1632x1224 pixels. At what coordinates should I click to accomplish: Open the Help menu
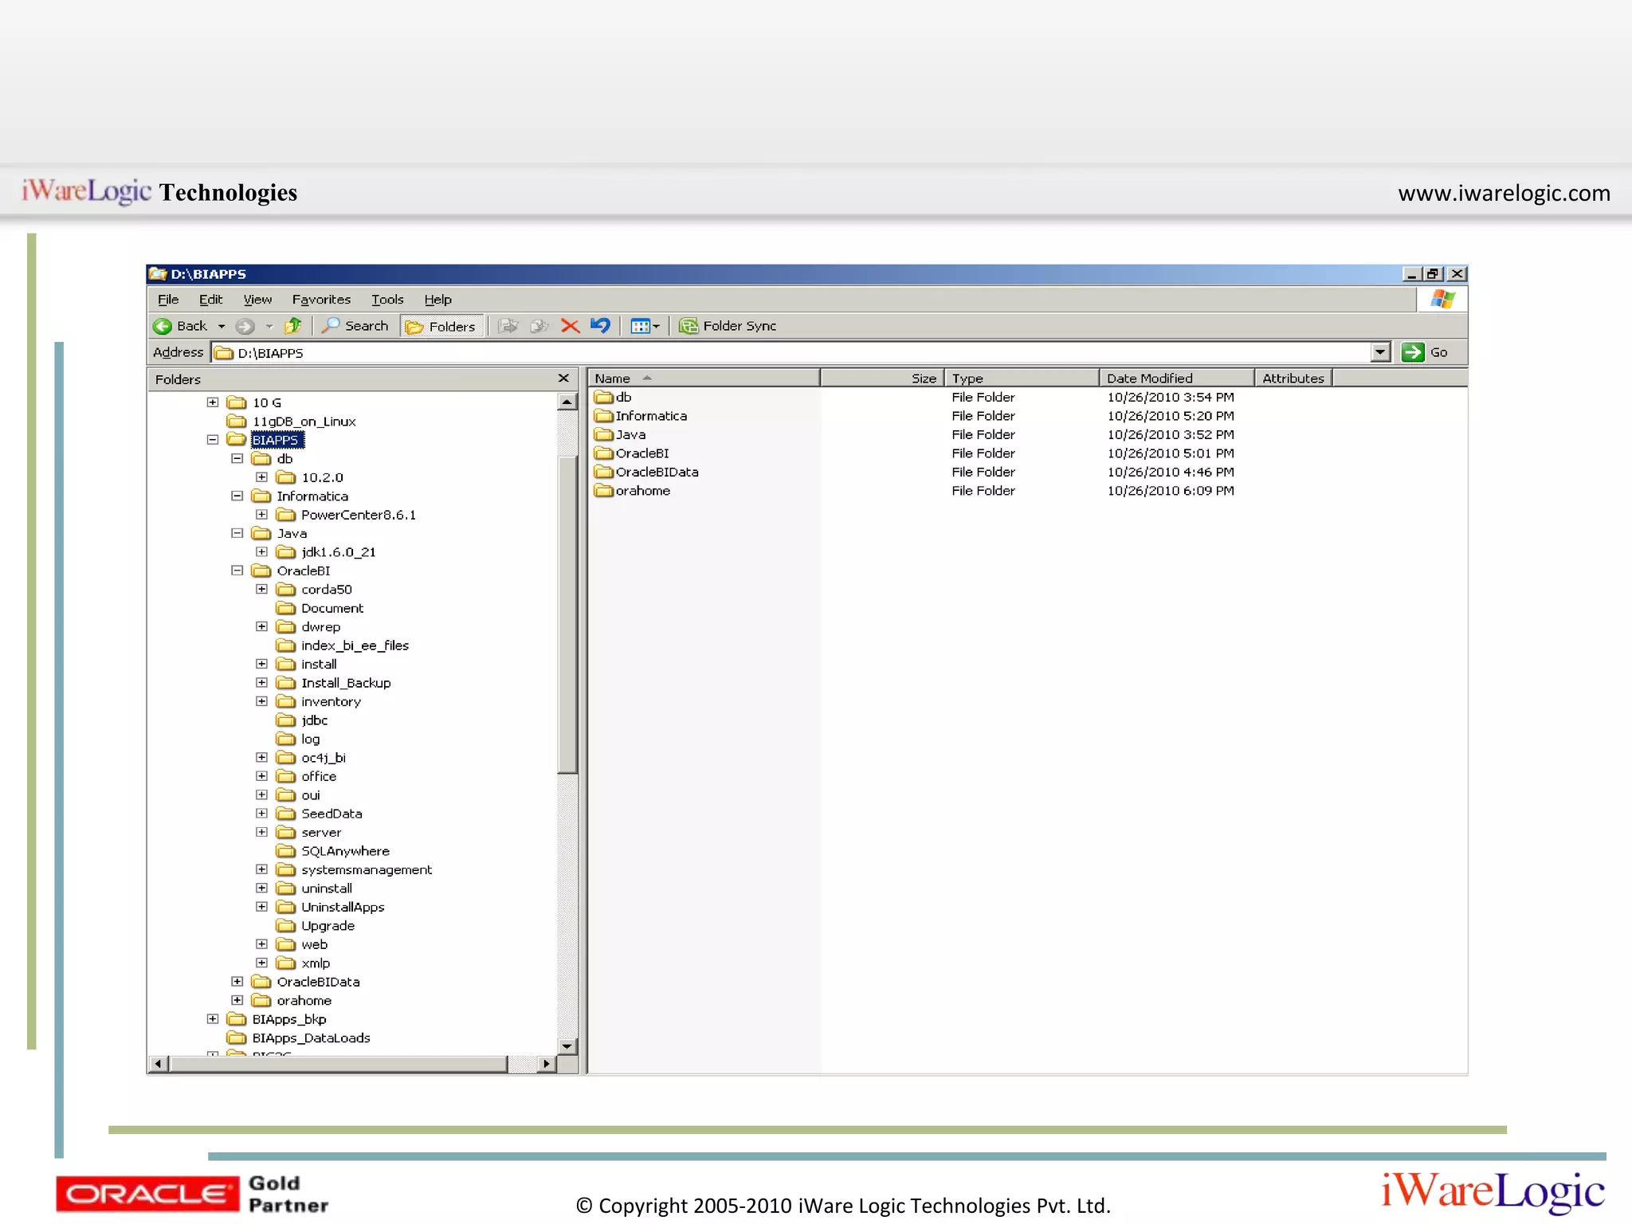tap(437, 300)
